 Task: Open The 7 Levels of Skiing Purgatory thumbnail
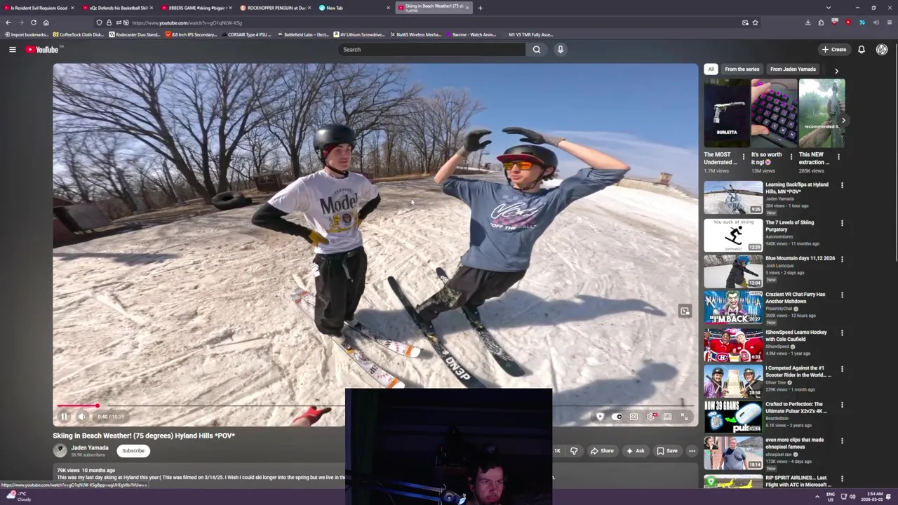(733, 235)
